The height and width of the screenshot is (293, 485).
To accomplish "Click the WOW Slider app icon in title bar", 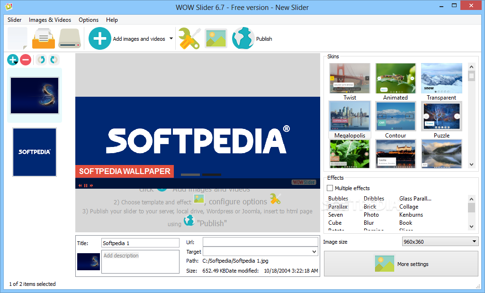I will (9, 7).
